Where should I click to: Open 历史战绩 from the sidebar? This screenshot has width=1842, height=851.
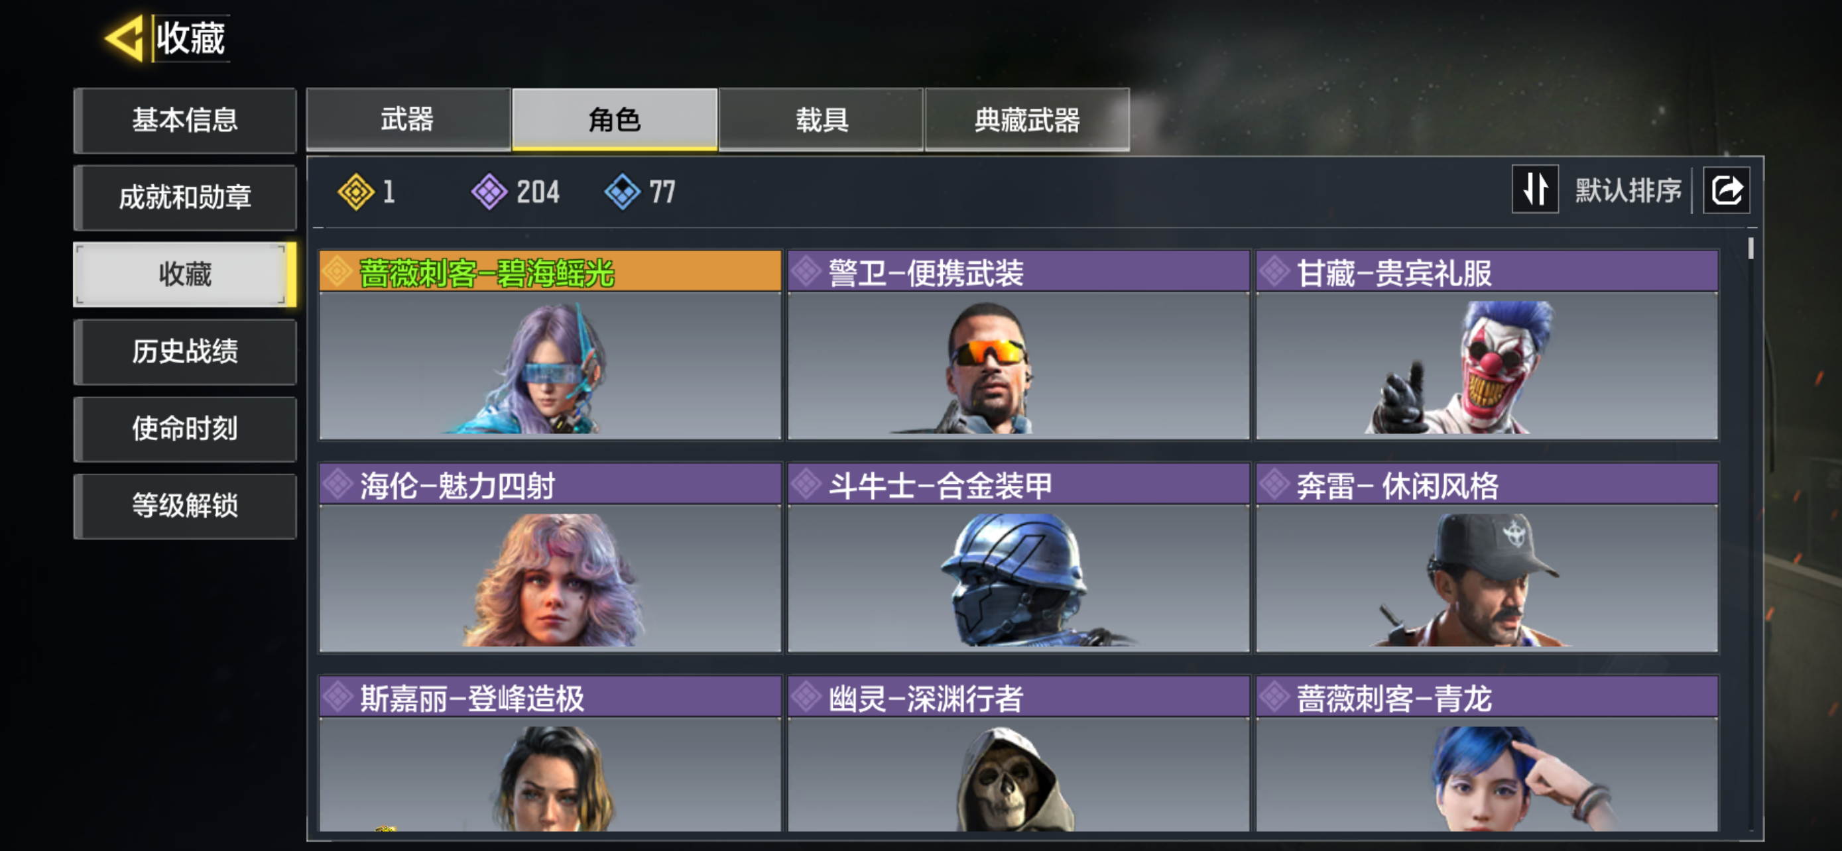coord(185,351)
